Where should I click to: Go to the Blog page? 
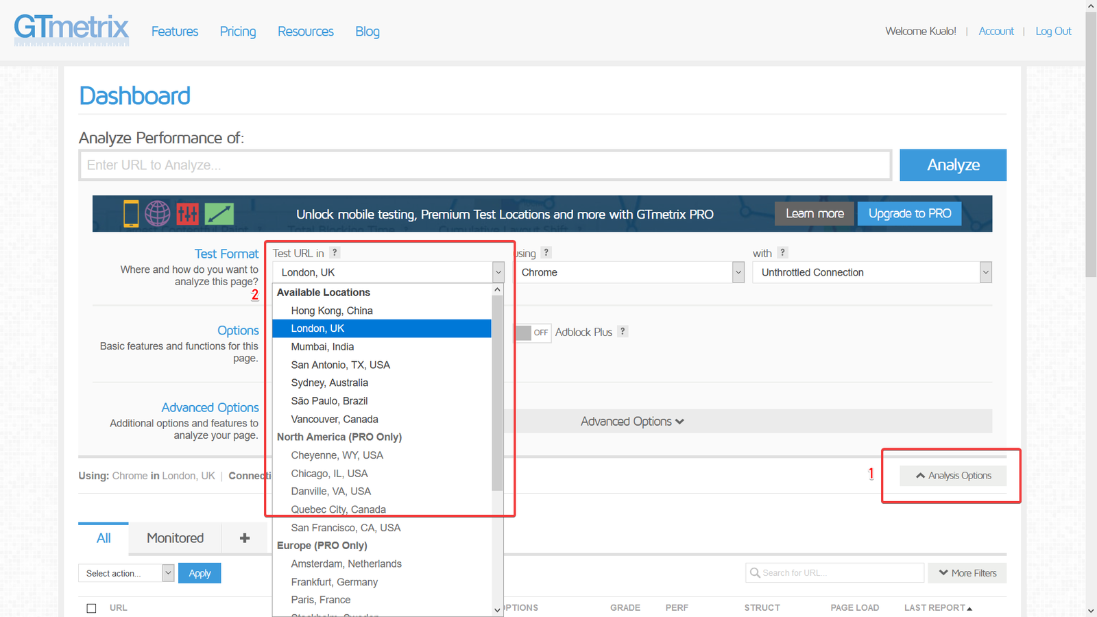(x=367, y=32)
